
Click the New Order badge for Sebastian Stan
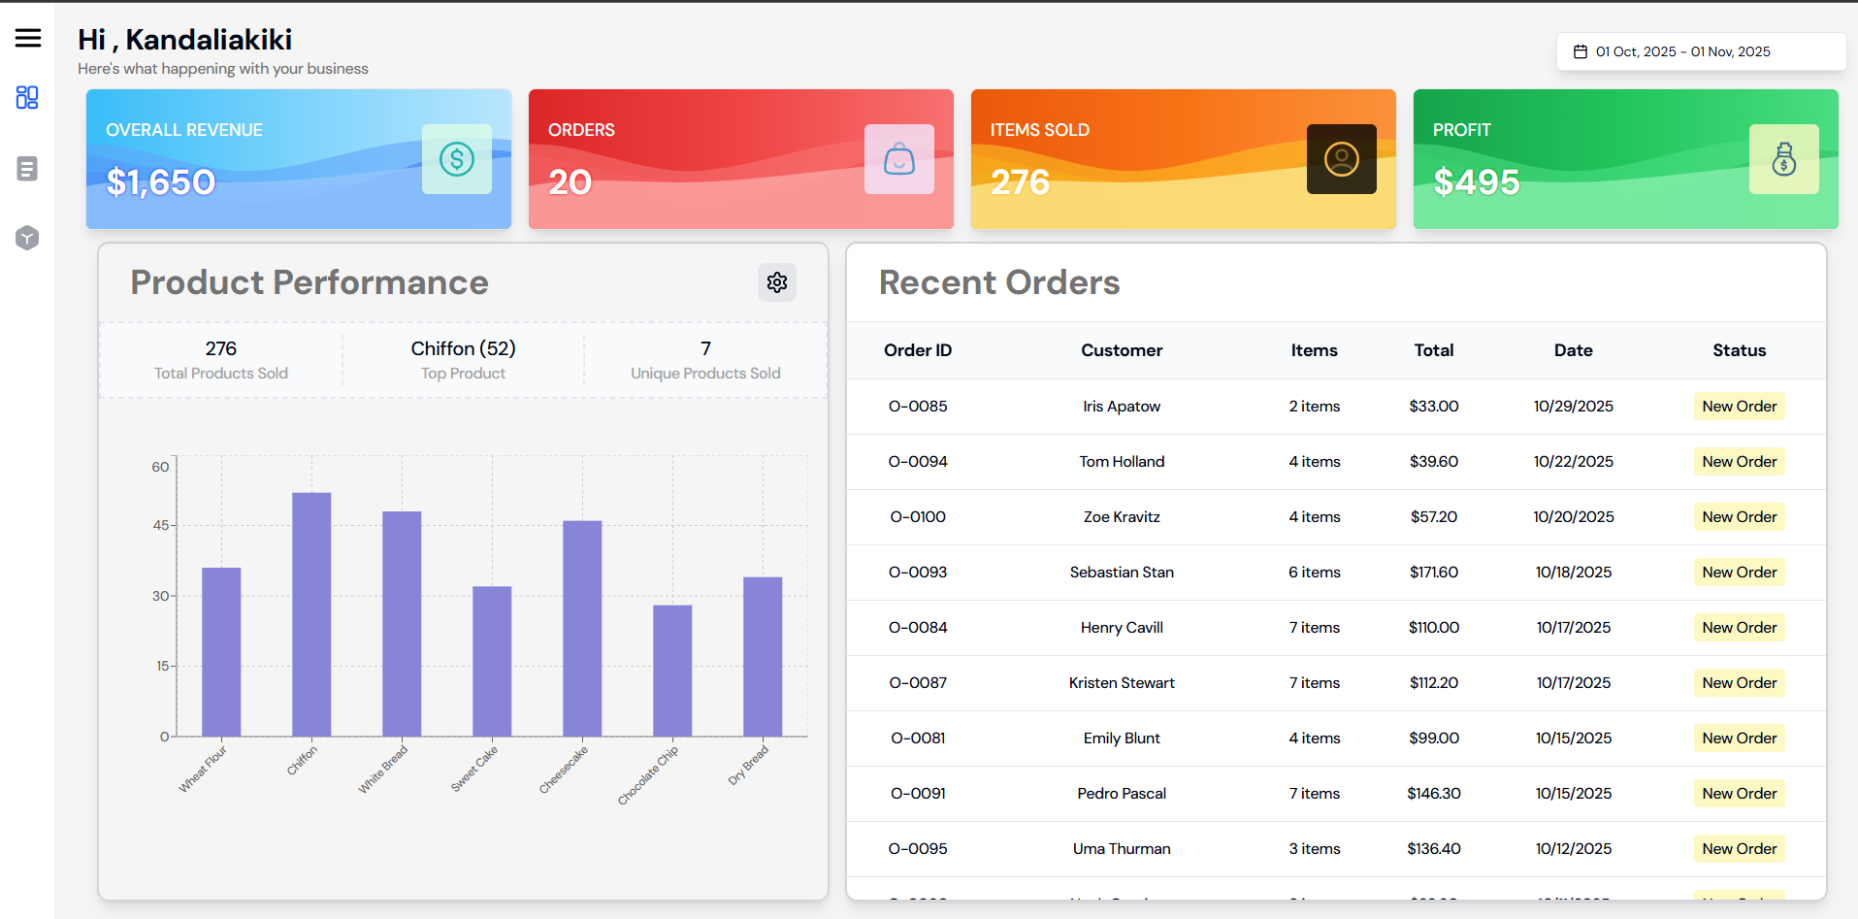point(1738,572)
